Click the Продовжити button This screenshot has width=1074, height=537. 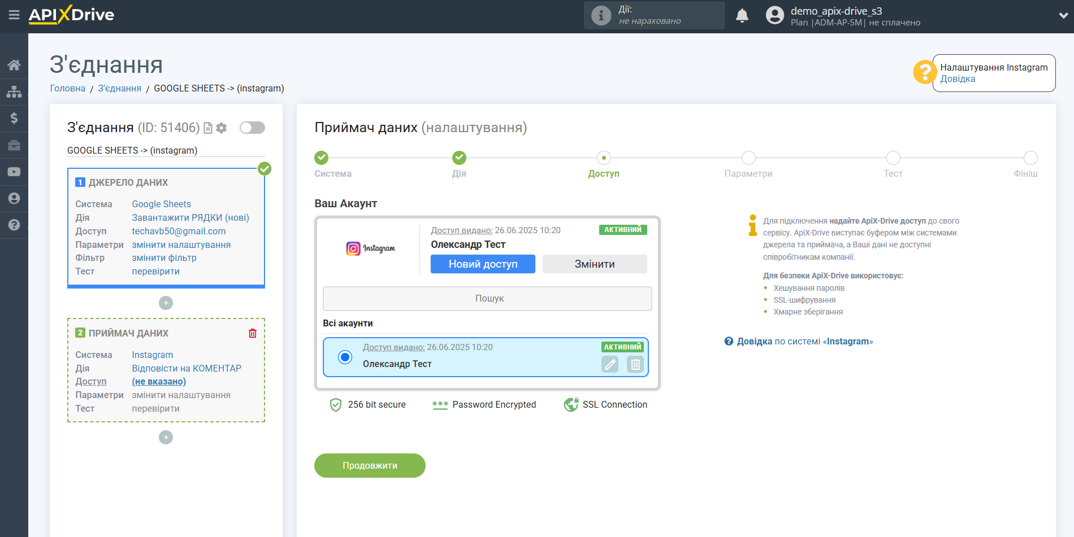point(370,465)
